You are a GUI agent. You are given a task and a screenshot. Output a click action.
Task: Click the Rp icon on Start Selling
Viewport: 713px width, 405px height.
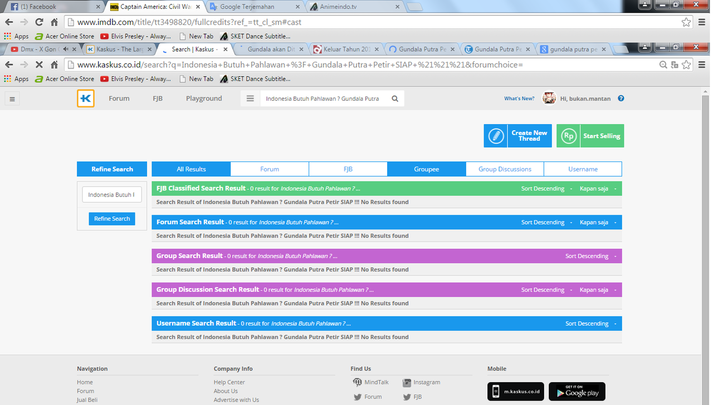(x=568, y=136)
